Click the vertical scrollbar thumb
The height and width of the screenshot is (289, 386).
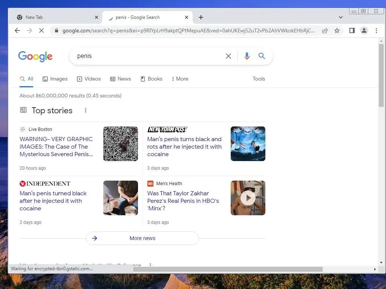tap(381, 75)
